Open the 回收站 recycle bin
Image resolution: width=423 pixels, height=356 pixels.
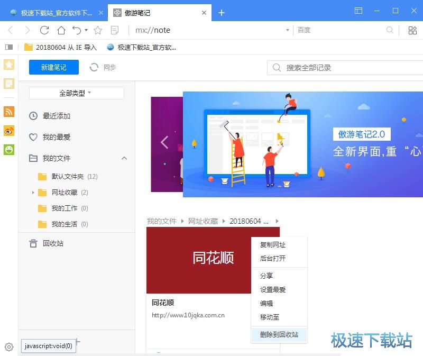[47, 243]
